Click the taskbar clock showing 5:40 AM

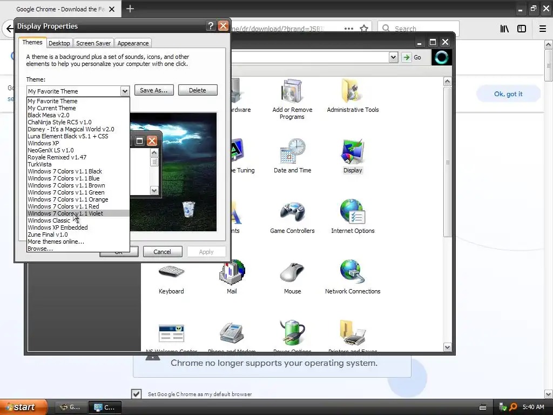click(533, 407)
